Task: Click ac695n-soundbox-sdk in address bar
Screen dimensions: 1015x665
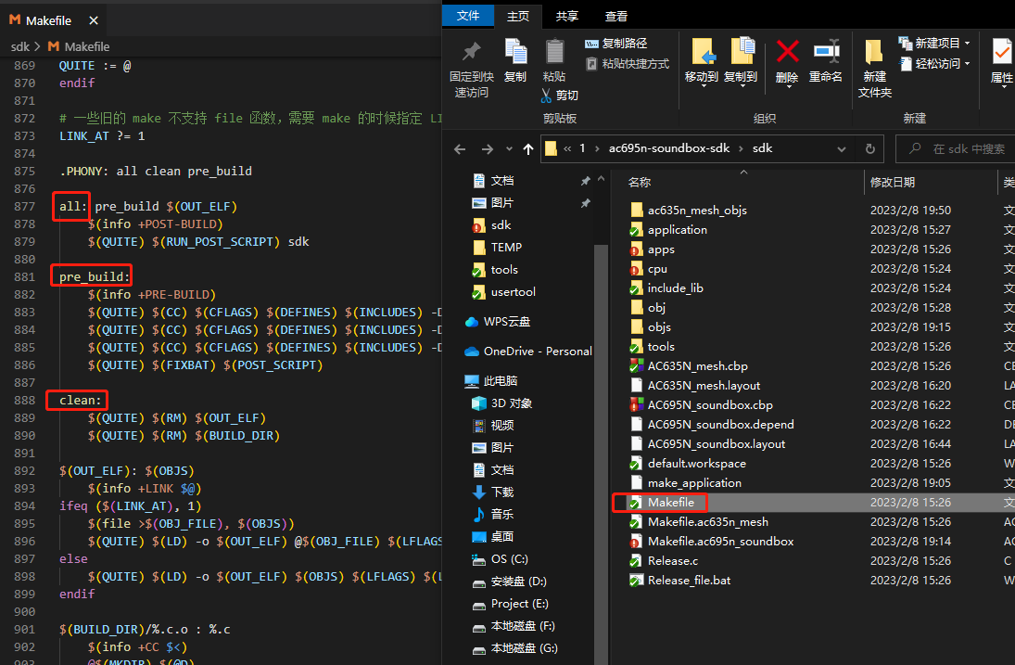Action: (x=668, y=148)
